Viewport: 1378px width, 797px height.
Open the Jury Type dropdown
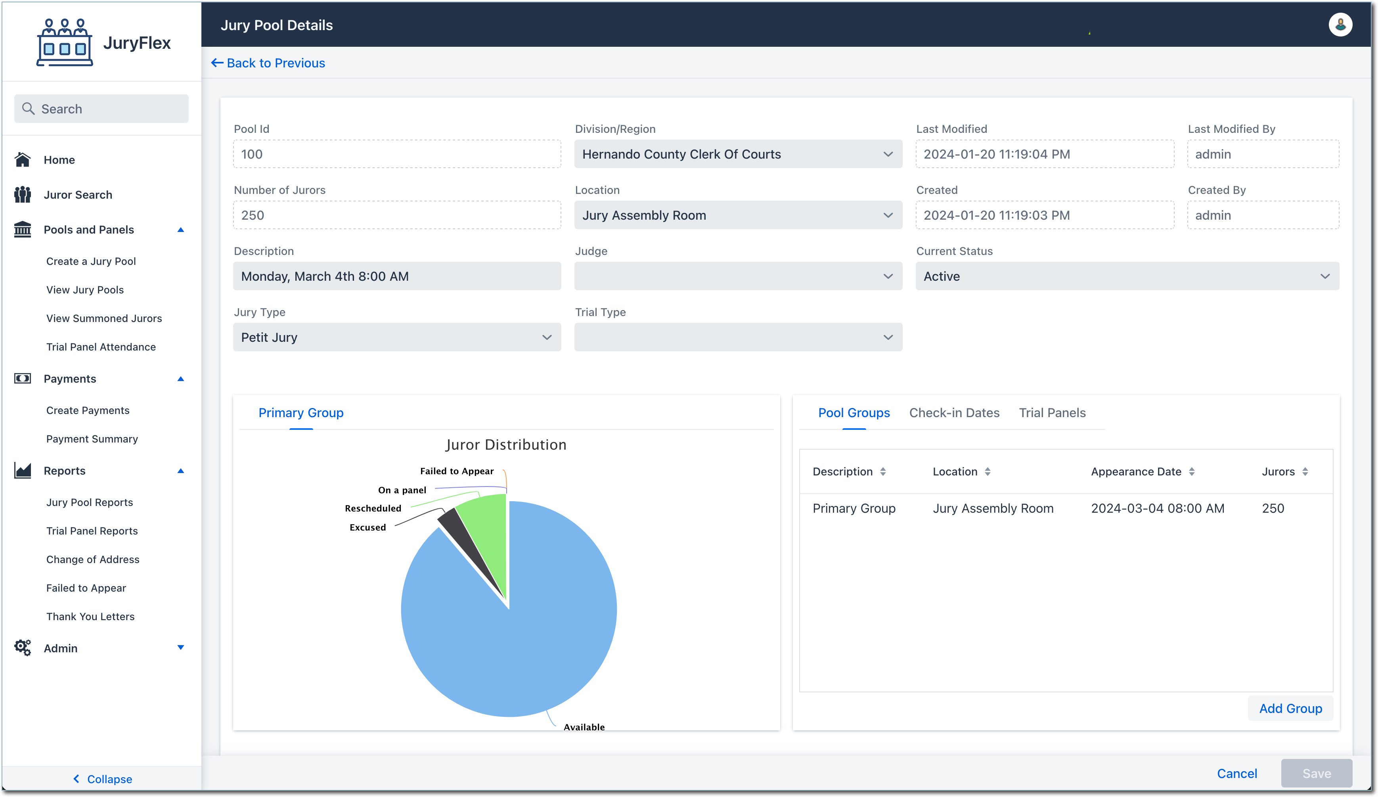[x=396, y=337]
